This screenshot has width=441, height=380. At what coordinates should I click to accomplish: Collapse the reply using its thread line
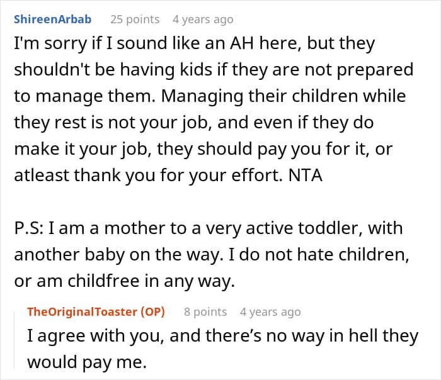click(x=14, y=338)
